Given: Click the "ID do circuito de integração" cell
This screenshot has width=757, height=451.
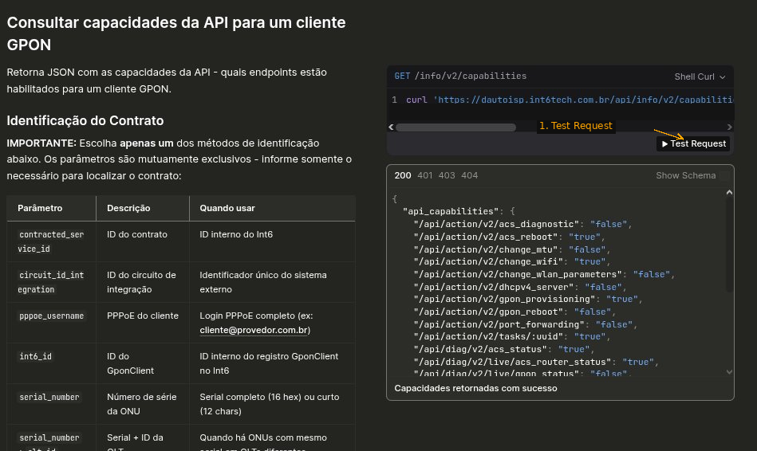Looking at the screenshot, I should 141,282.
